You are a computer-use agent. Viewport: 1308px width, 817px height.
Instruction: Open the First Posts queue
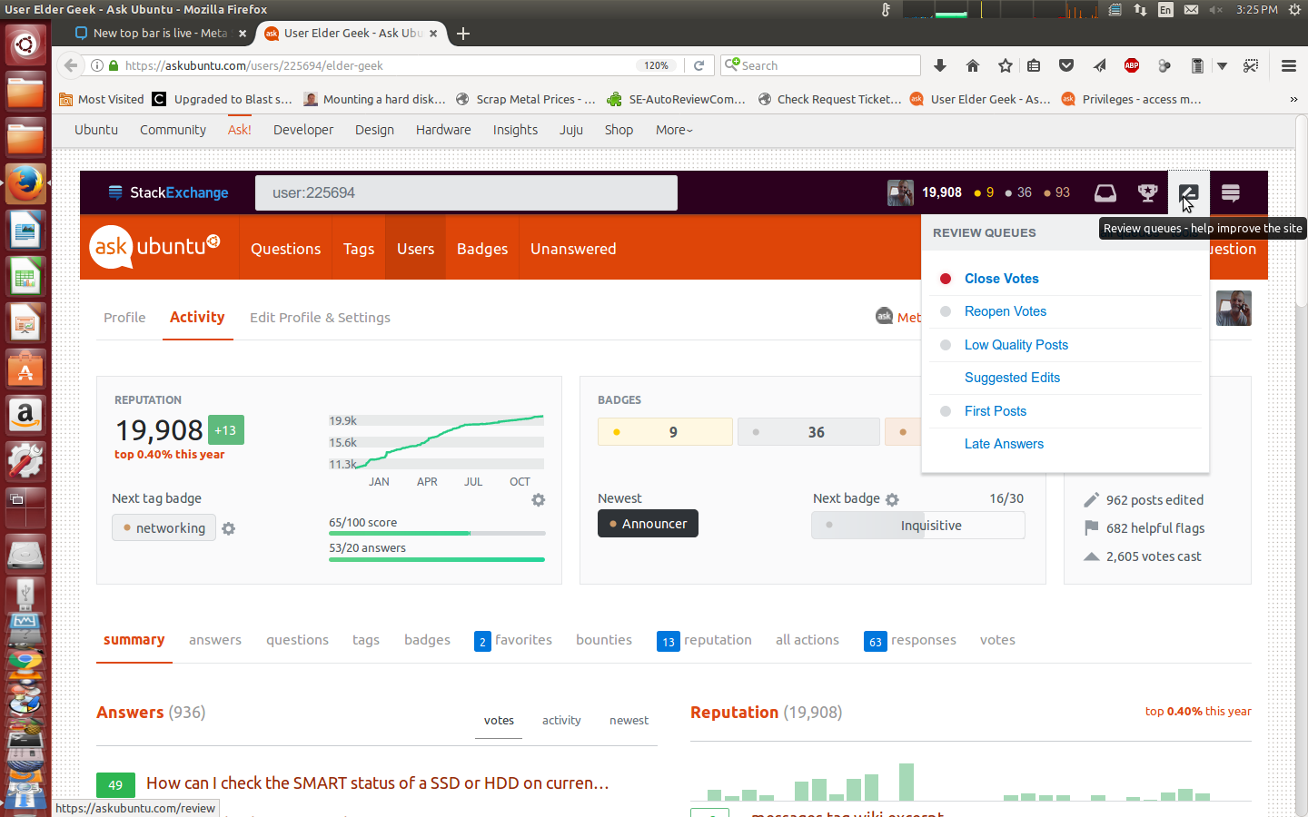click(x=995, y=411)
